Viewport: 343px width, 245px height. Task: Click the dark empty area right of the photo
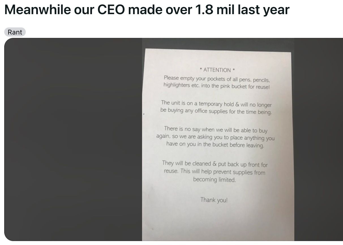(x=319, y=139)
